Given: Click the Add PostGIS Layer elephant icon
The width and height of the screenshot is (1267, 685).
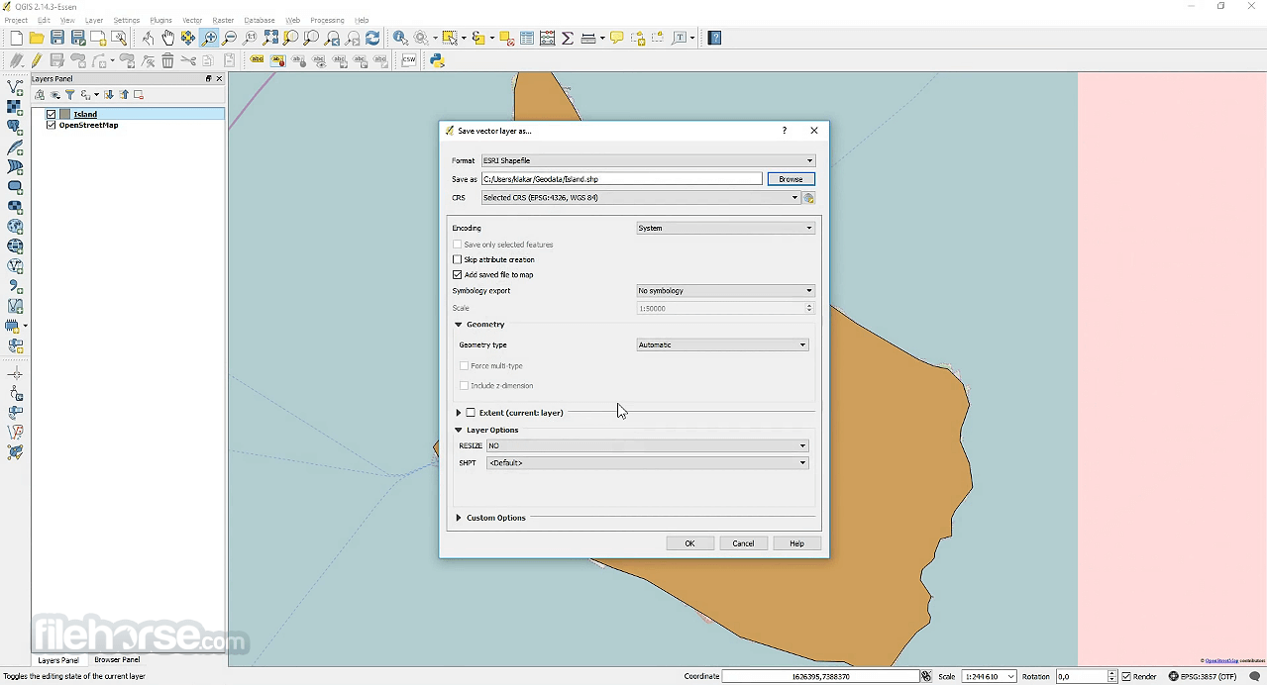Looking at the screenshot, I should tap(15, 128).
